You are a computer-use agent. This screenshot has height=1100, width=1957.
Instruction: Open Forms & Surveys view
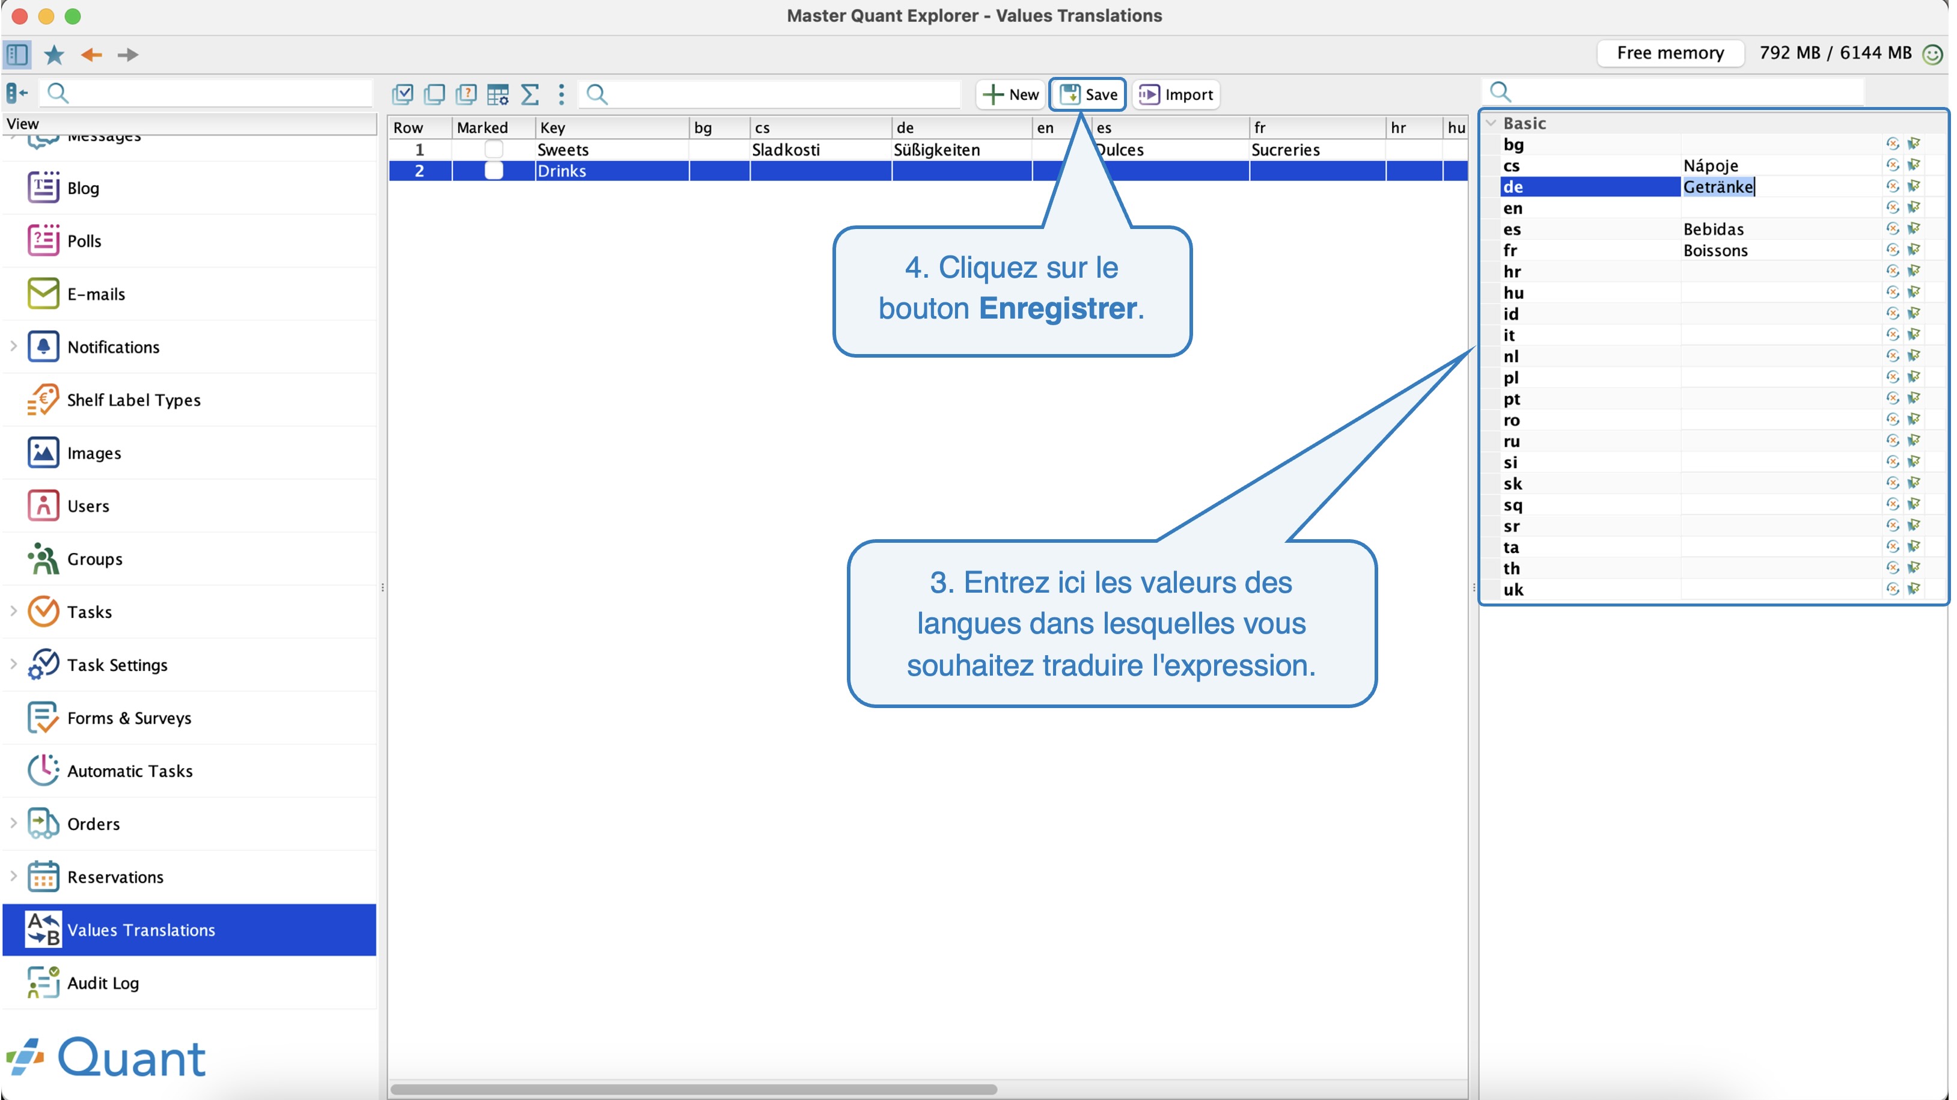(x=190, y=717)
